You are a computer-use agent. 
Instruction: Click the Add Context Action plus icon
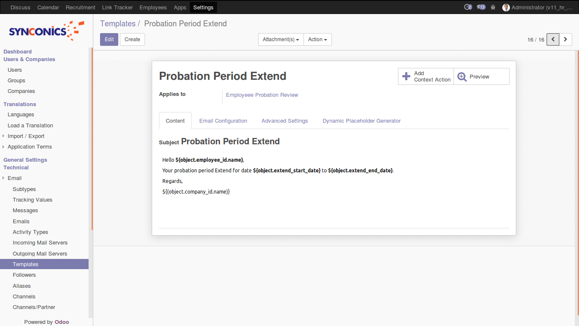tap(406, 76)
